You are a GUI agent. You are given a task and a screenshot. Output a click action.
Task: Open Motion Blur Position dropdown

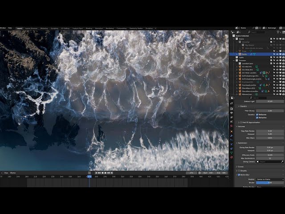(x=270, y=179)
